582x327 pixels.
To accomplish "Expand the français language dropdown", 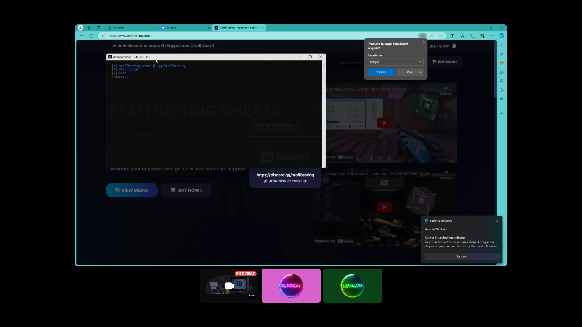I will 396,62.
